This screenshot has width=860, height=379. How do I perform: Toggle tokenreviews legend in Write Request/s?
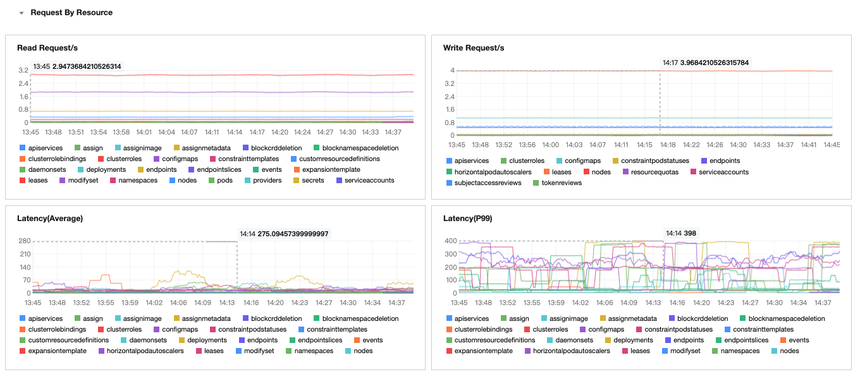(557, 183)
